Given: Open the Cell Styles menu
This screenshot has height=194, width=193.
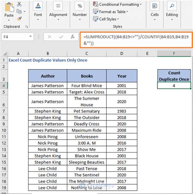Looking at the screenshot, I should 106,19.
